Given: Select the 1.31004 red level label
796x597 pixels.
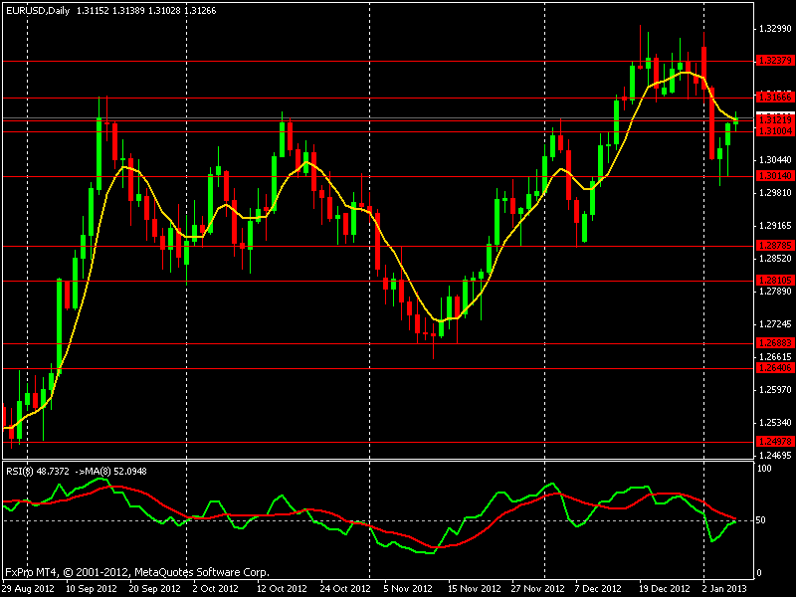Looking at the screenshot, I should [x=775, y=131].
